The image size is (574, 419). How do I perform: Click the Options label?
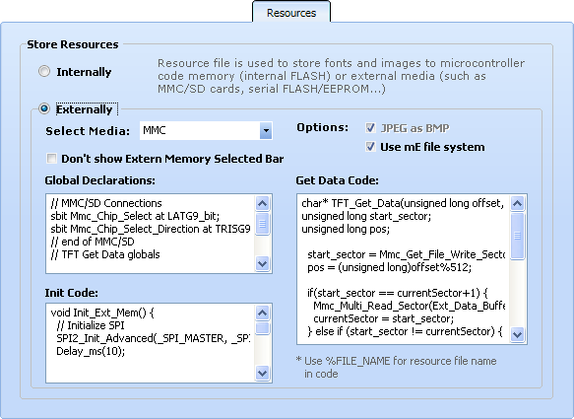point(323,127)
